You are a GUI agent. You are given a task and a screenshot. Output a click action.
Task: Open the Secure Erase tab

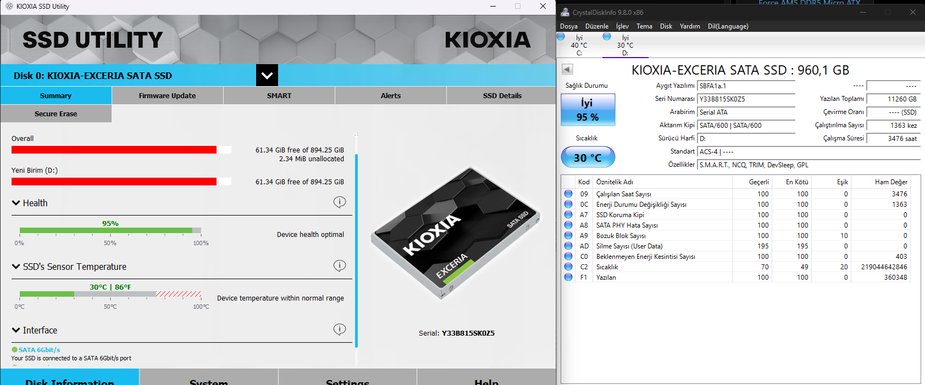pyautogui.click(x=56, y=114)
